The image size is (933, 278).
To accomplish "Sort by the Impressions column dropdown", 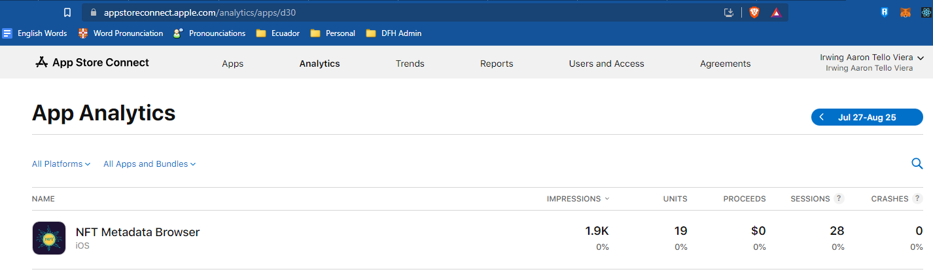I will (578, 199).
